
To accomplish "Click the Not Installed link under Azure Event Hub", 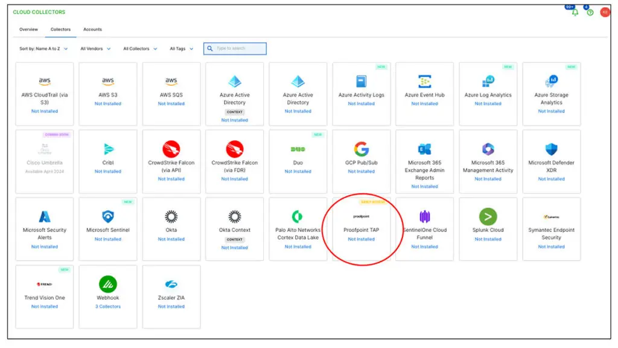I will [x=424, y=103].
